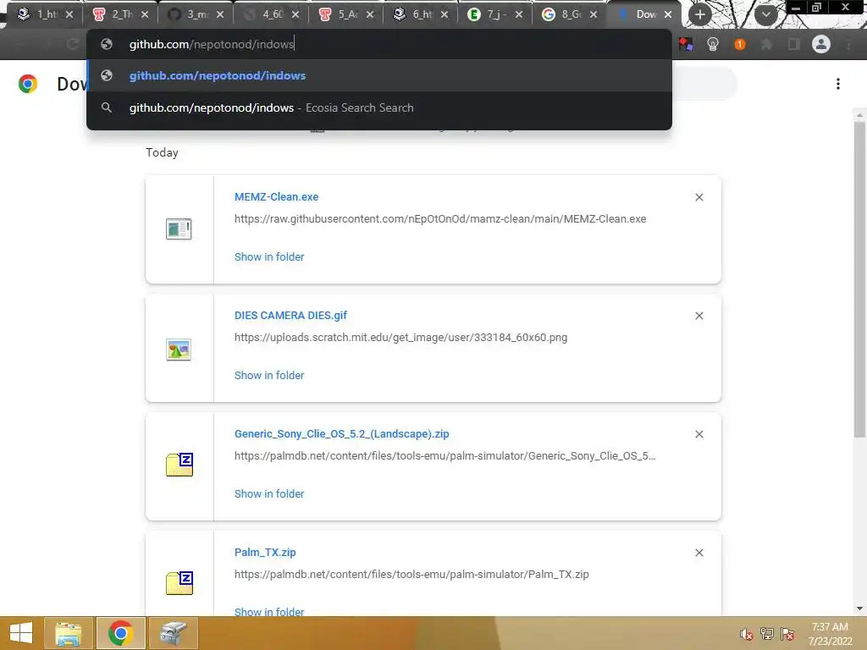Open the tab search dropdown arrow
The width and height of the screenshot is (867, 650).
(x=765, y=14)
